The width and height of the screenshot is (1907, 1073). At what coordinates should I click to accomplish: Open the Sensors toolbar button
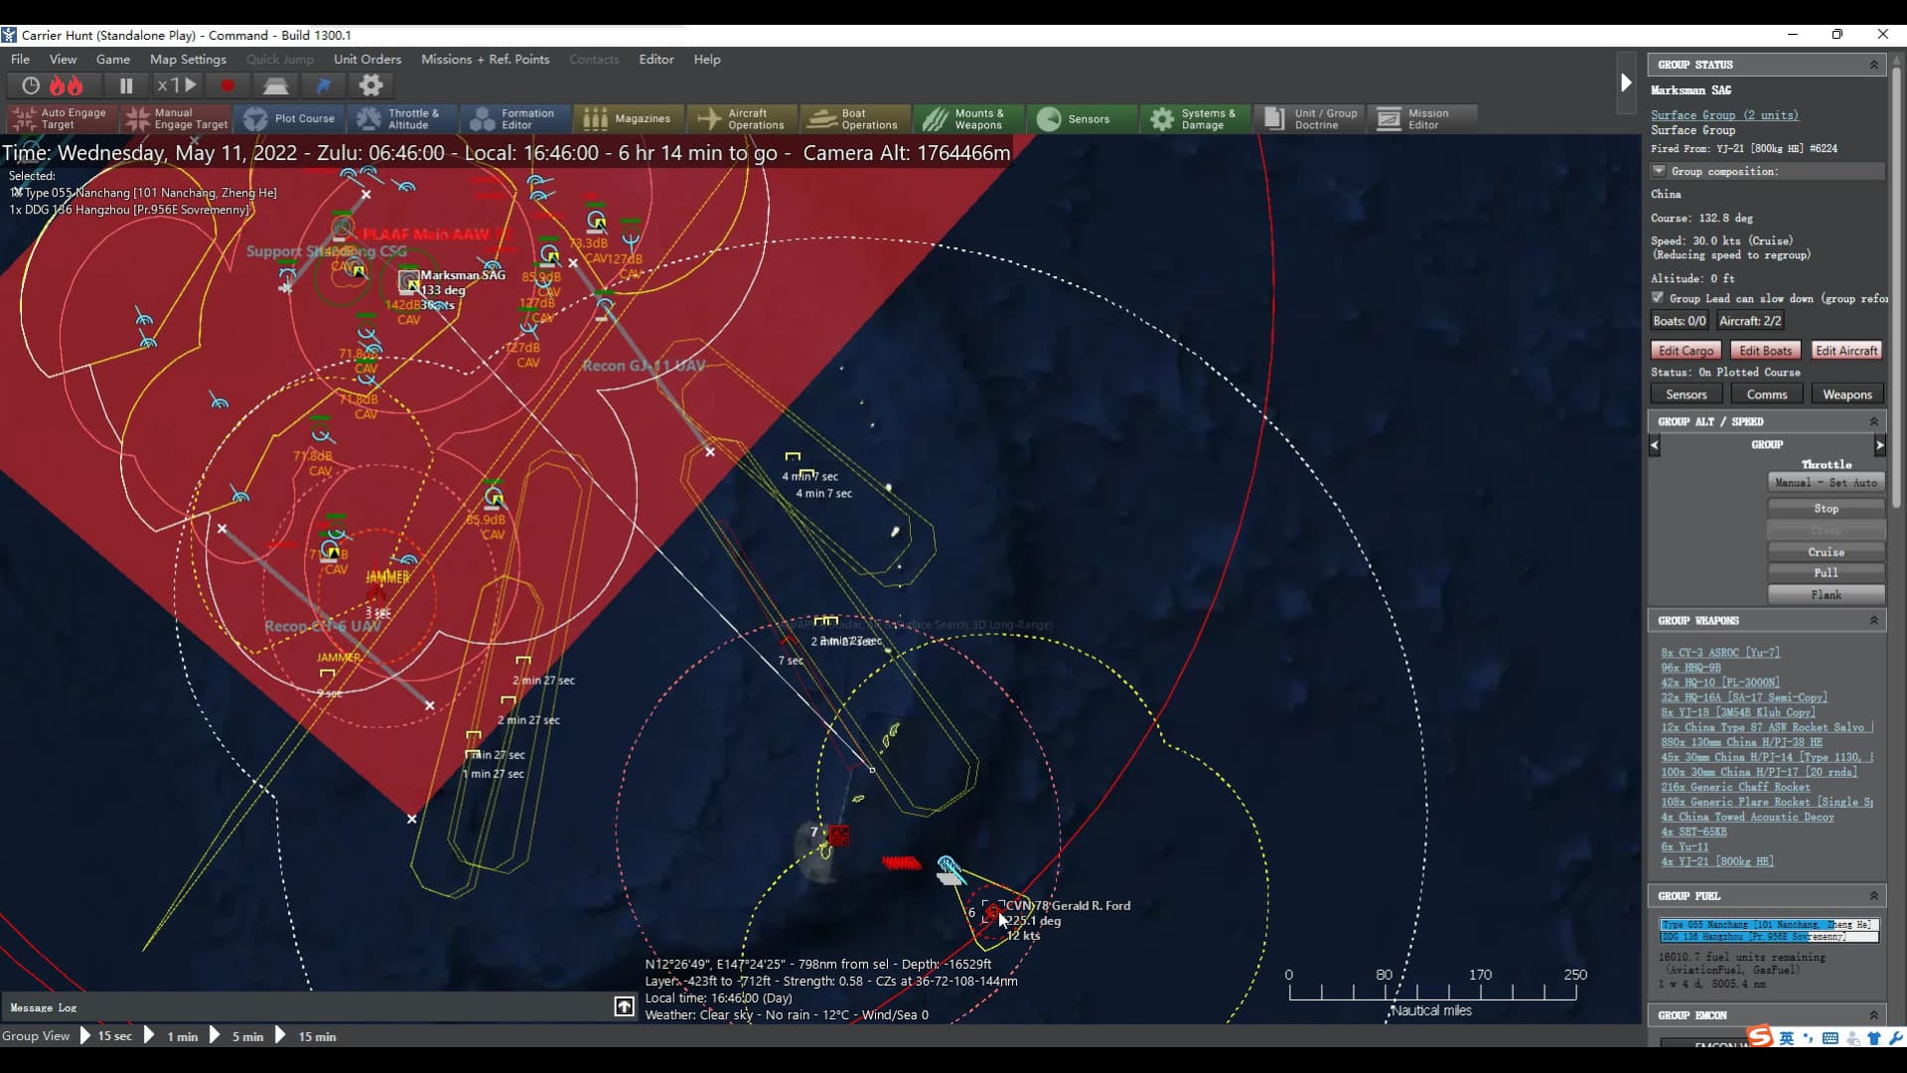tap(1083, 119)
